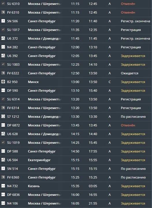Image resolution: width=152 pixels, height=208 pixels.
Task: Click По расписанию status of 5N 514
Action: (x=133, y=169)
